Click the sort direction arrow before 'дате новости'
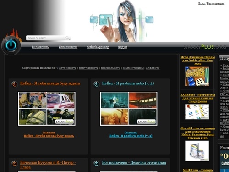This screenshot has height=172, width=229. (x=57, y=68)
